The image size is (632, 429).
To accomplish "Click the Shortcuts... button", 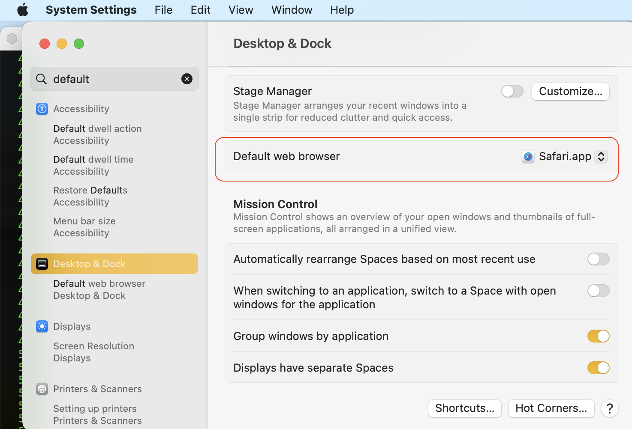I will 464,408.
